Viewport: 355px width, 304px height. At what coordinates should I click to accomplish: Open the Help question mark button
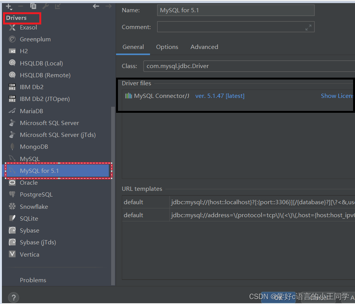tap(14, 297)
